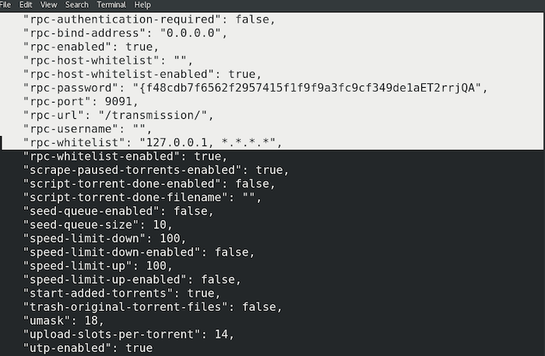The height and width of the screenshot is (356, 545).
Task: Click rpc-authentication-required false value
Action: tap(252, 19)
